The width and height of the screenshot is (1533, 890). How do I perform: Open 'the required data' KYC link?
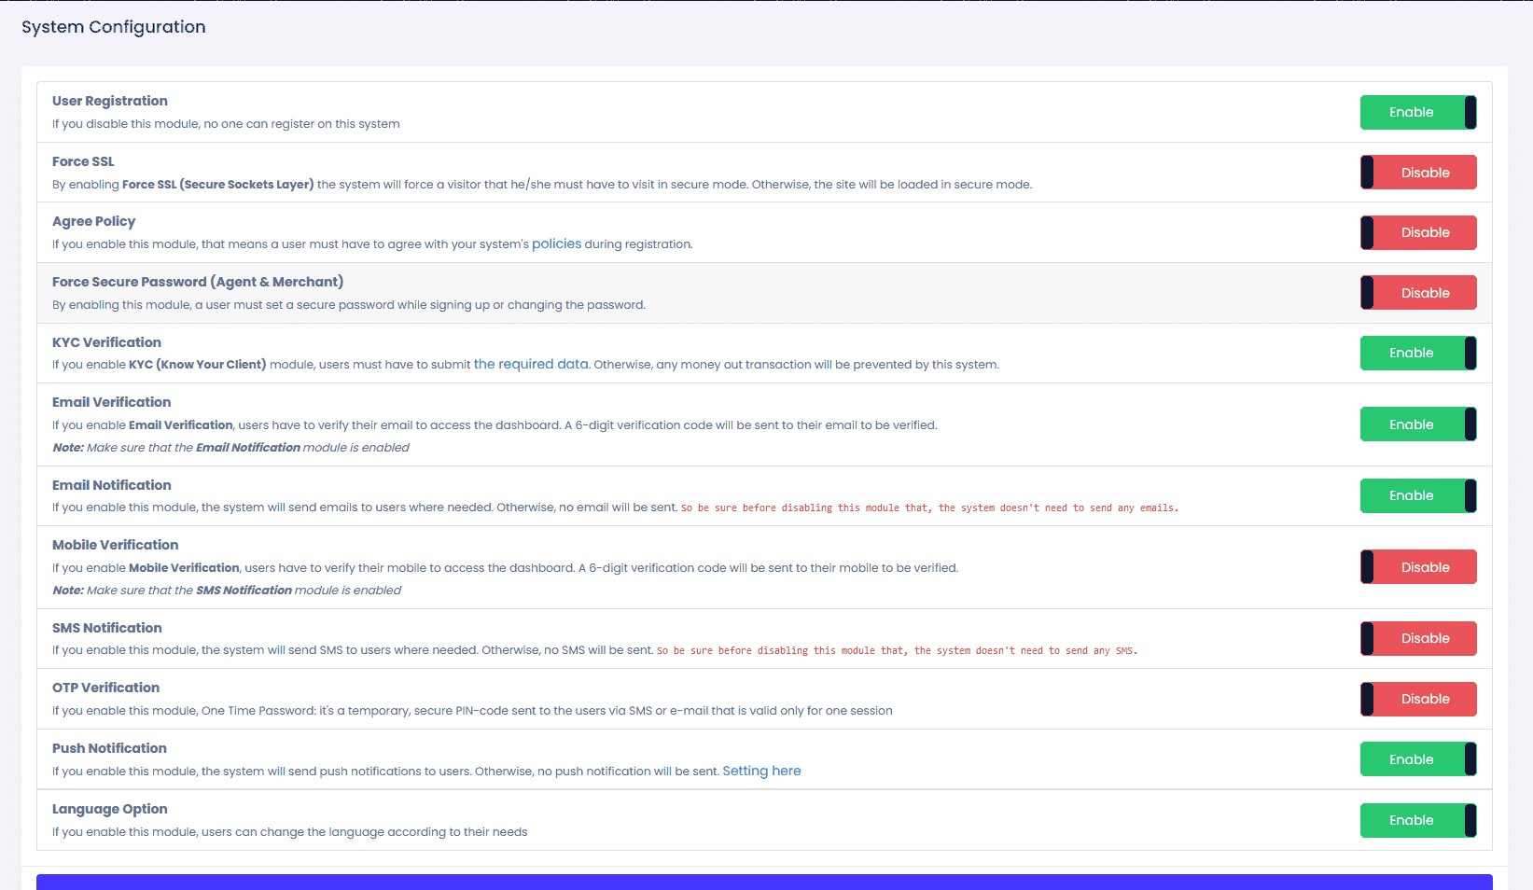pyautogui.click(x=531, y=364)
